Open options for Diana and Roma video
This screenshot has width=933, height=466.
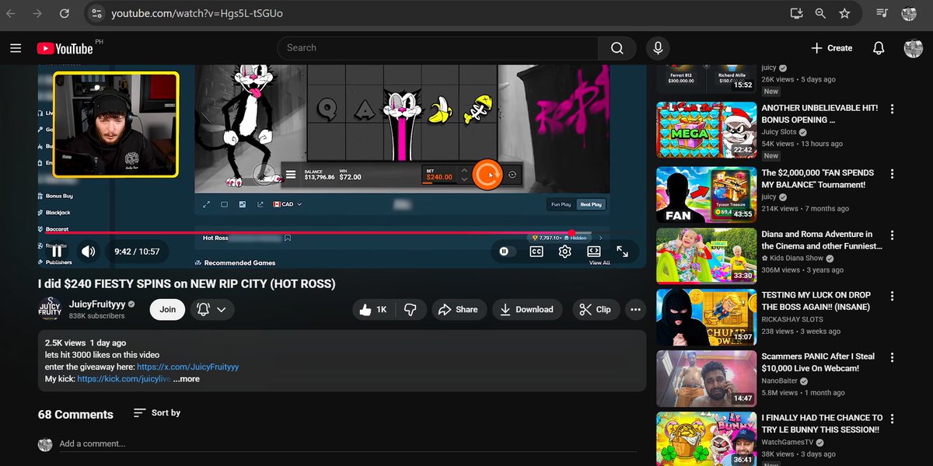(893, 235)
